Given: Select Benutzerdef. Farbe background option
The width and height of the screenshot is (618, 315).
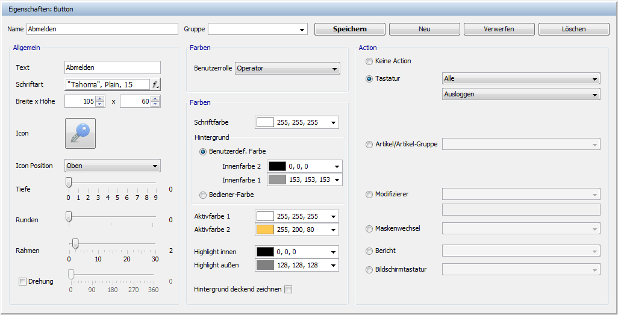Looking at the screenshot, I should 203,151.
